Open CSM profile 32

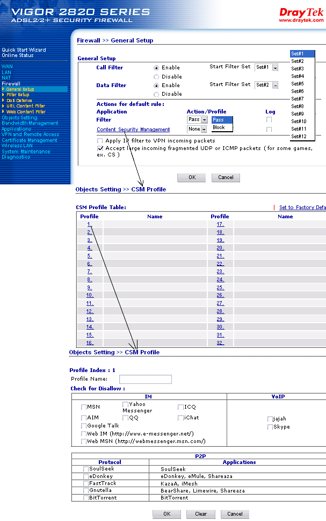tap(220, 343)
